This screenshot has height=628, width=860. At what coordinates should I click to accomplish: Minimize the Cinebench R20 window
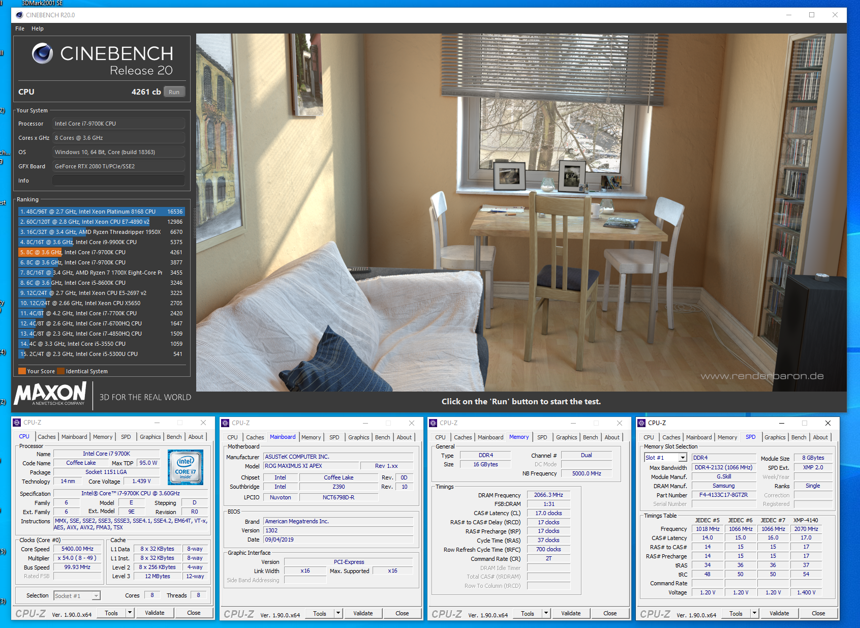tap(789, 15)
